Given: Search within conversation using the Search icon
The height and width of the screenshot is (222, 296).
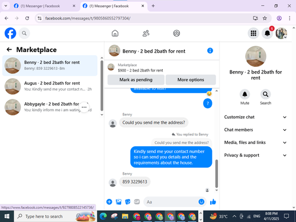Looking at the screenshot, I should click(265, 95).
